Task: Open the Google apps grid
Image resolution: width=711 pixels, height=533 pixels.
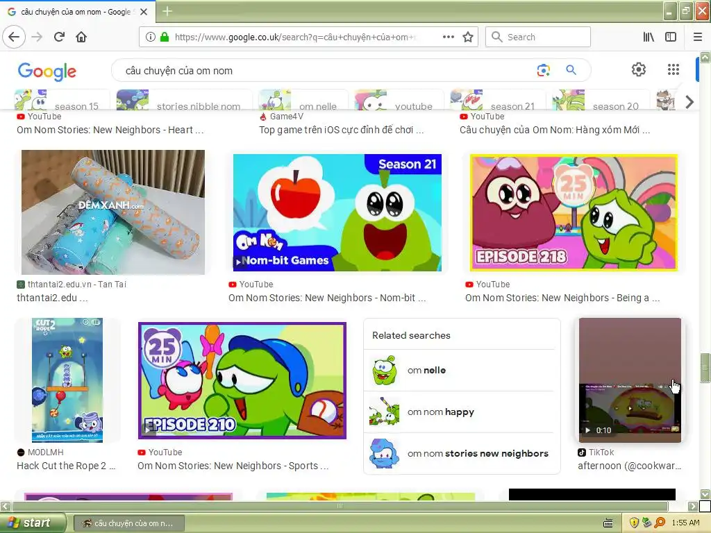Action: point(674,69)
